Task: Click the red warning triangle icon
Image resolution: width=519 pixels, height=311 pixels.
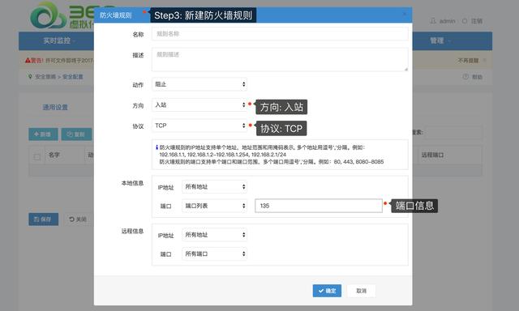Action: tap(28, 61)
